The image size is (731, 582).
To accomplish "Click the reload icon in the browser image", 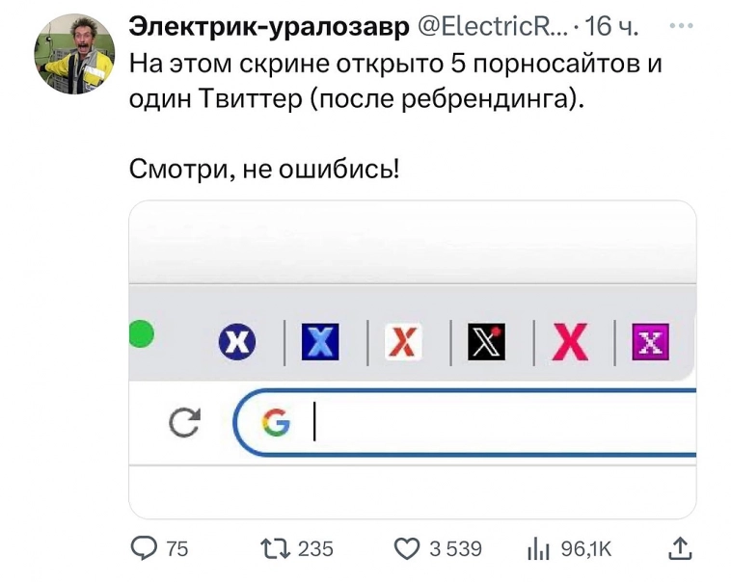I will [183, 421].
